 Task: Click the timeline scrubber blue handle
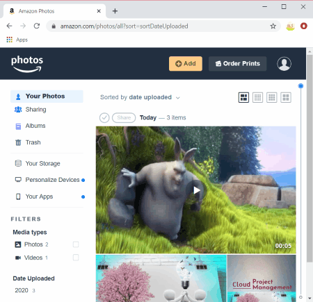[x=300, y=86]
